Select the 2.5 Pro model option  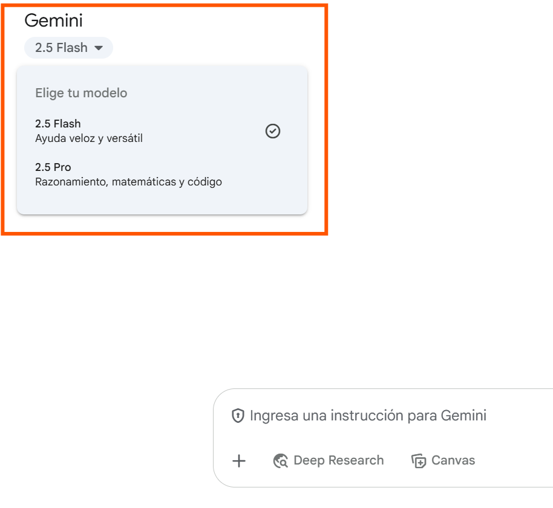point(53,167)
